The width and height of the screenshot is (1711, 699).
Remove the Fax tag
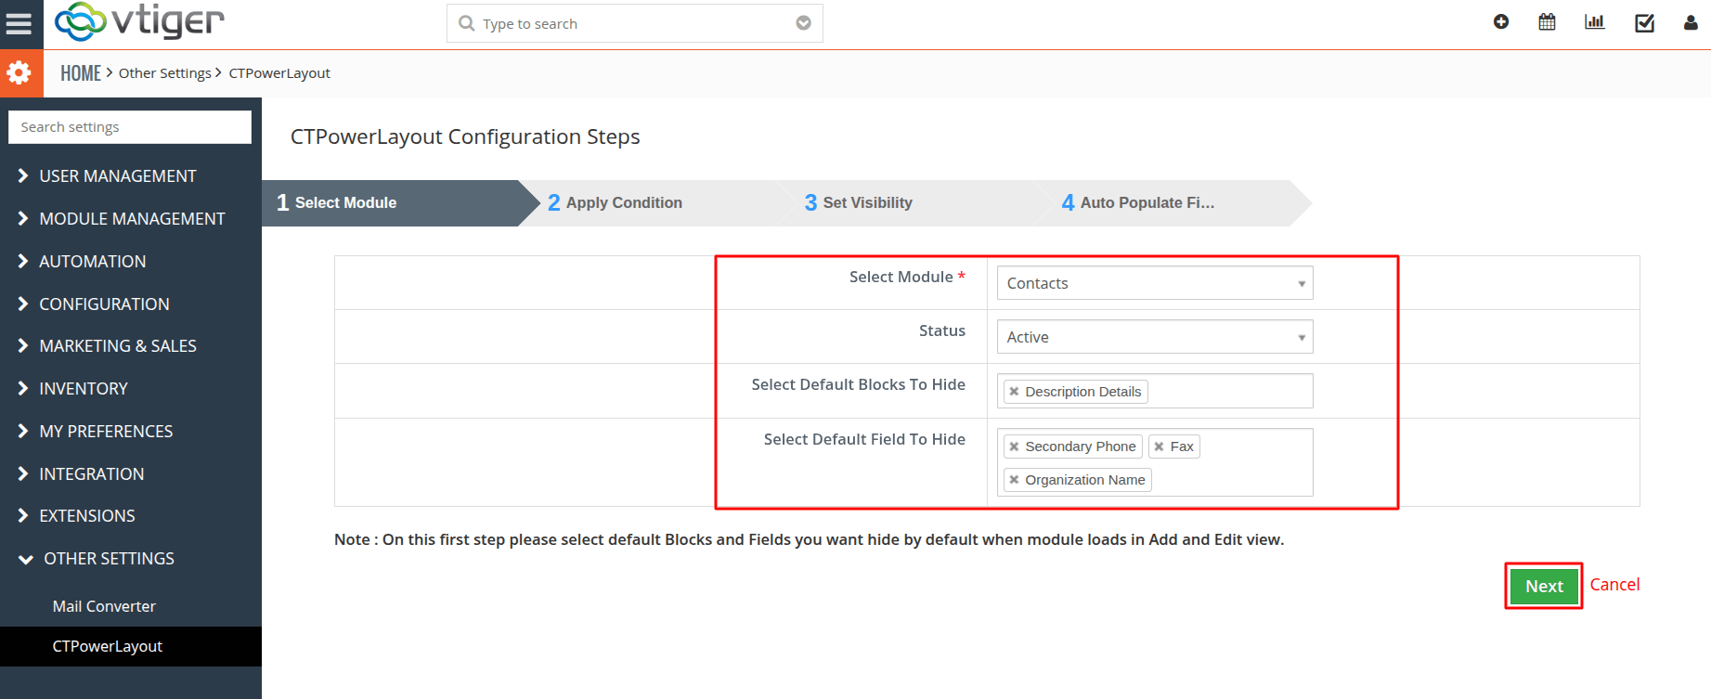coord(1159,447)
